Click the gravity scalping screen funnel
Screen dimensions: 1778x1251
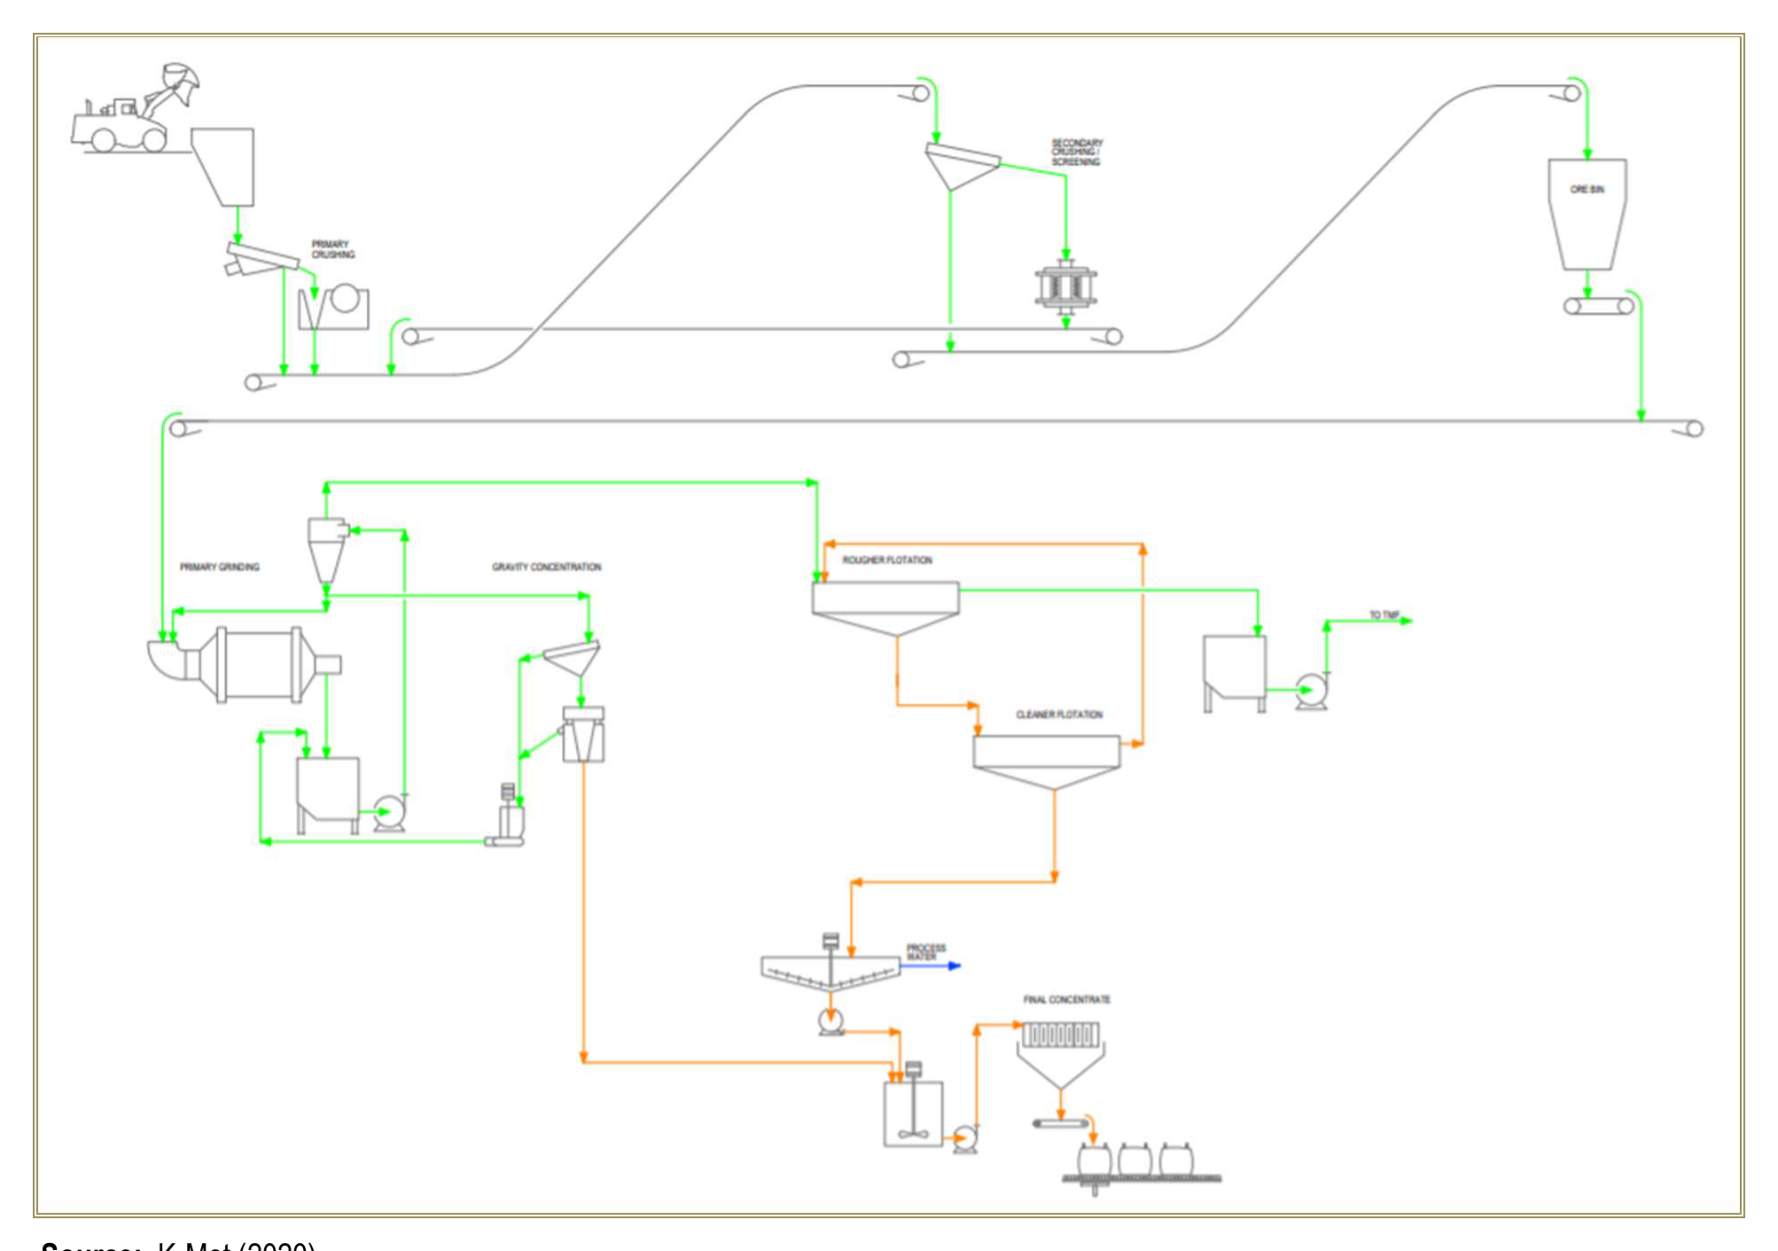point(572,660)
